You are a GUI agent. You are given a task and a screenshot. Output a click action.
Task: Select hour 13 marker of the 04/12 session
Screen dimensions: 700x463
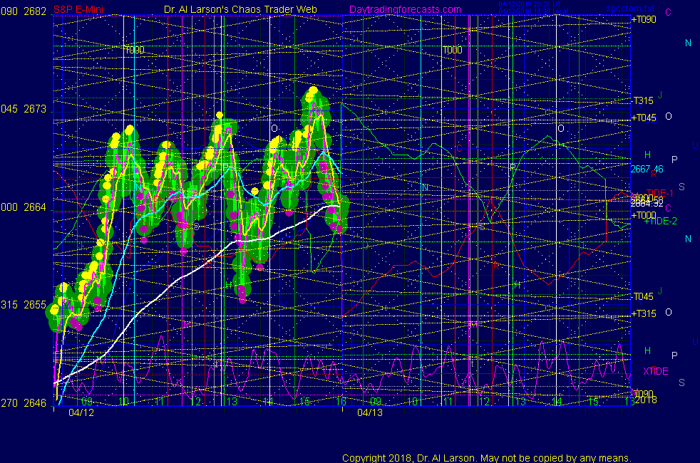click(232, 402)
